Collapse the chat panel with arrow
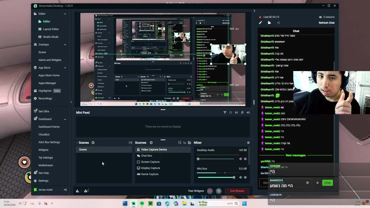The height and width of the screenshot is (208, 370). (254, 11)
